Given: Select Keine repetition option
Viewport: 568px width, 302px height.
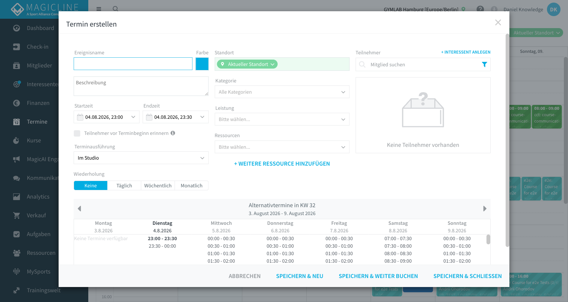Looking at the screenshot, I should [91, 185].
